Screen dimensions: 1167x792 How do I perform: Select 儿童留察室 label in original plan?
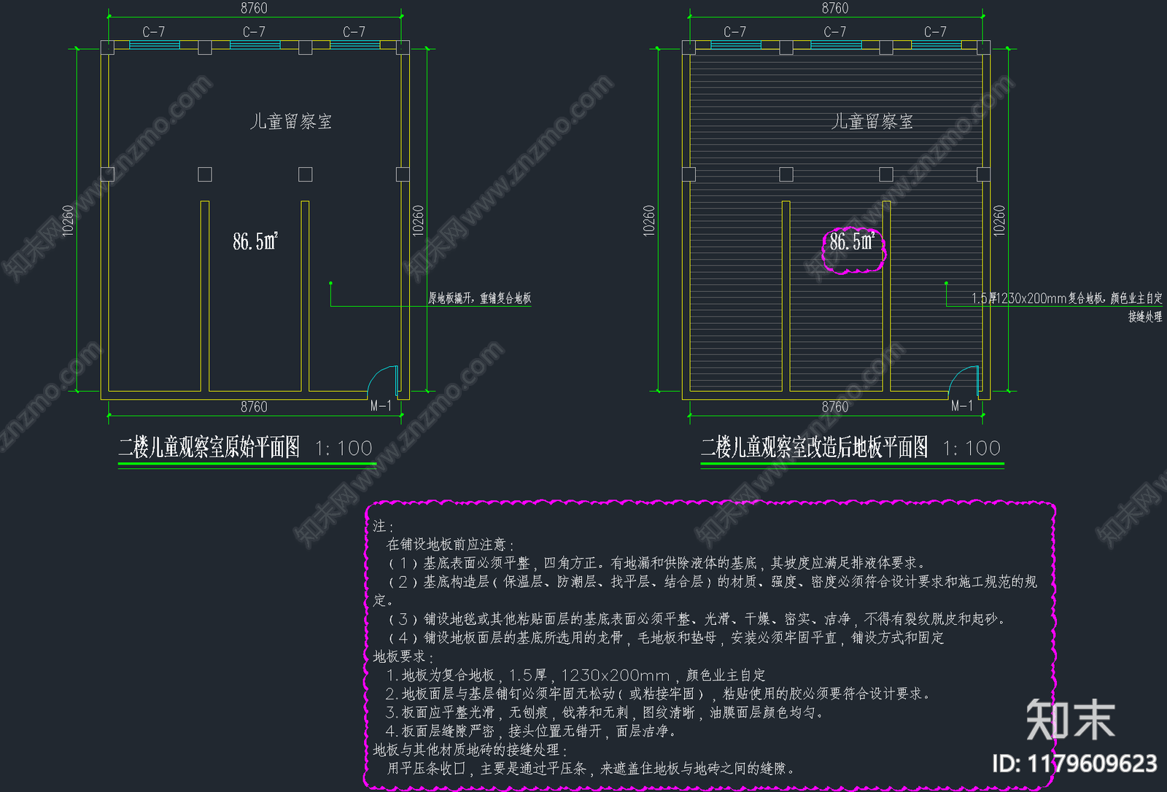291,122
